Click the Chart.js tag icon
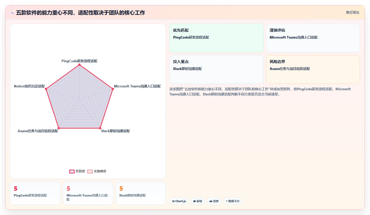This screenshot has height=215, width=370. 174,201
